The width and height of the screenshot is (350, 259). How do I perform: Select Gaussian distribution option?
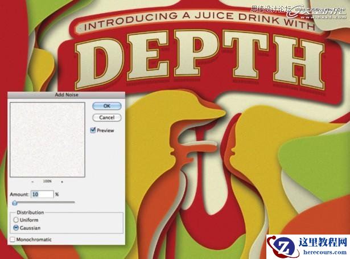[x=16, y=228]
